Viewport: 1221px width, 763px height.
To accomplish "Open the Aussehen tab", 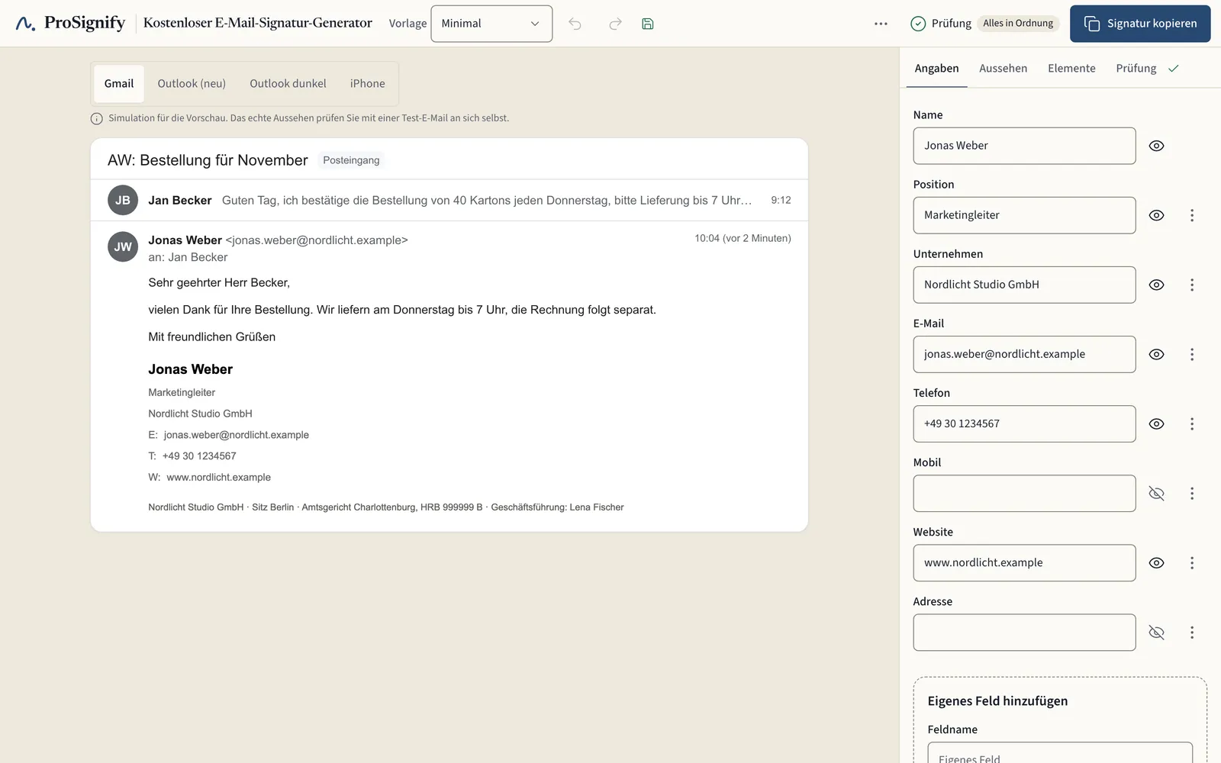I will point(1003,69).
